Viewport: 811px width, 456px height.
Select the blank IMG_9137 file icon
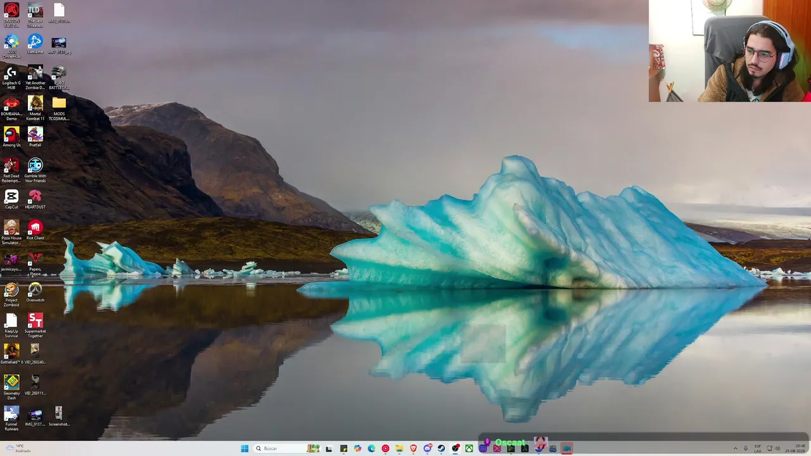tap(58, 13)
